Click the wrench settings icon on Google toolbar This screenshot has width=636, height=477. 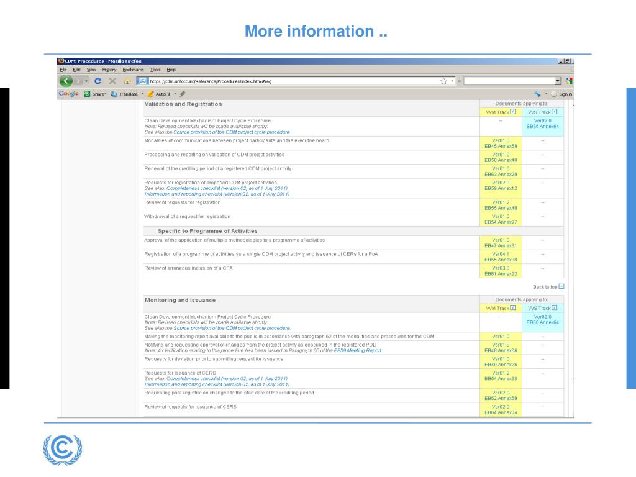click(x=537, y=94)
